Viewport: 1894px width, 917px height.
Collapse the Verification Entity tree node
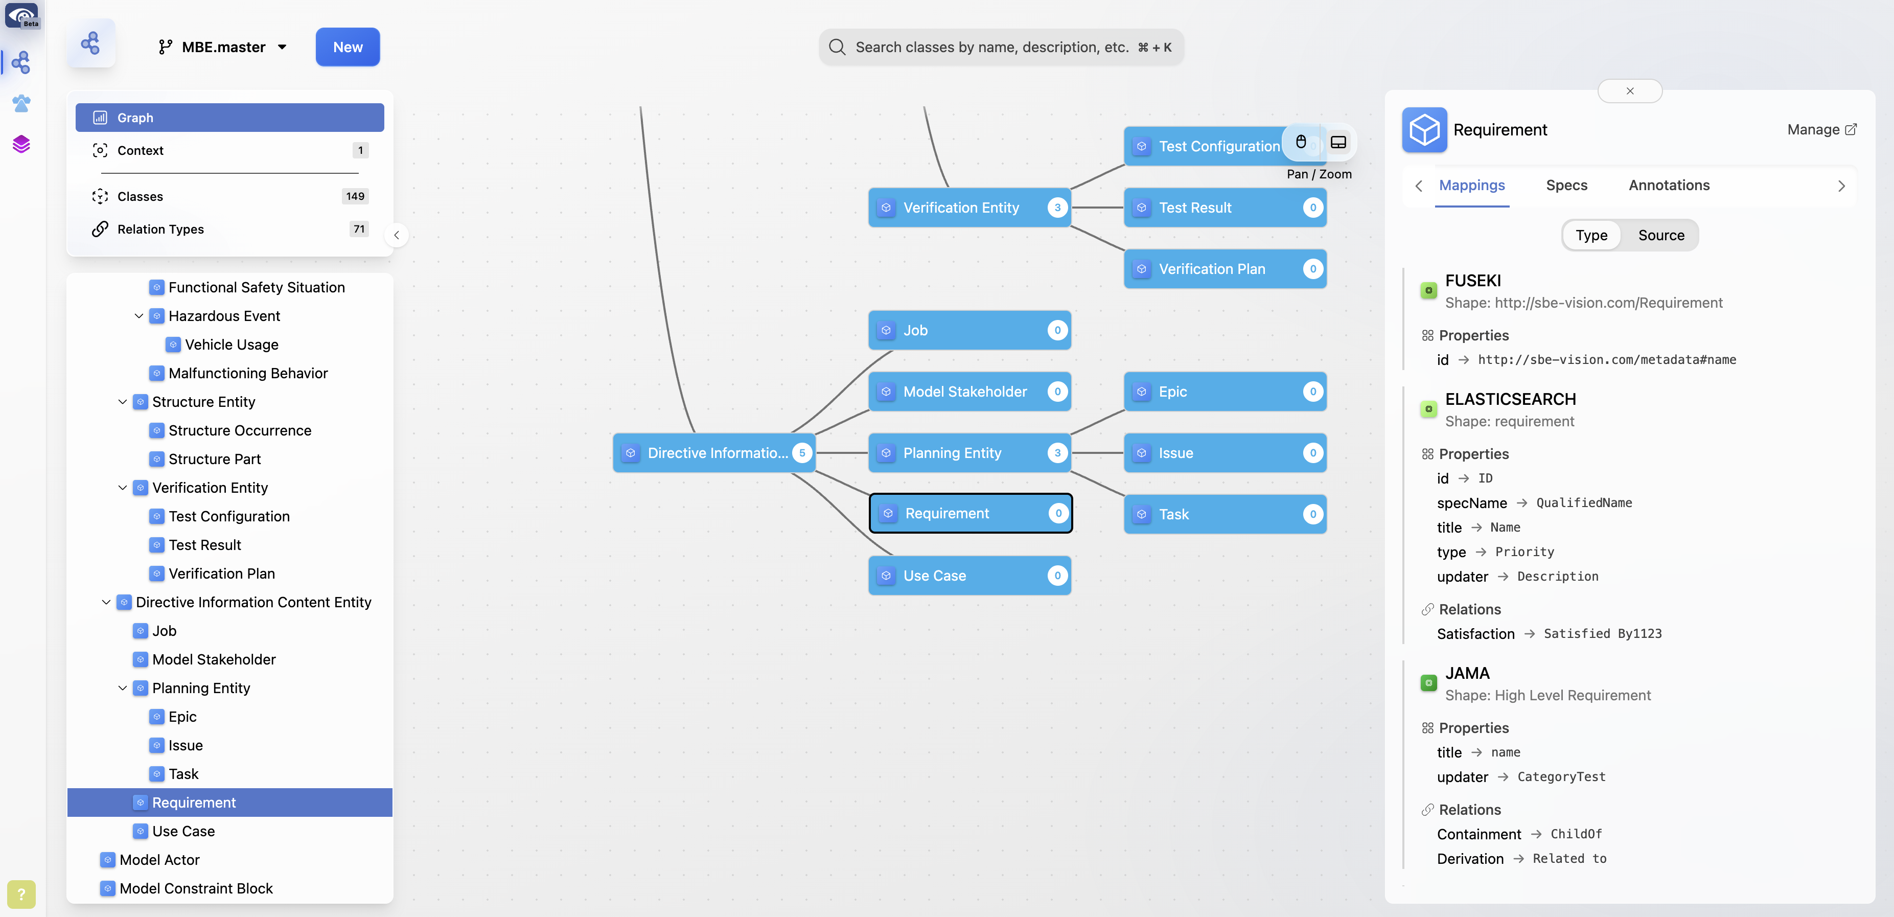click(122, 488)
